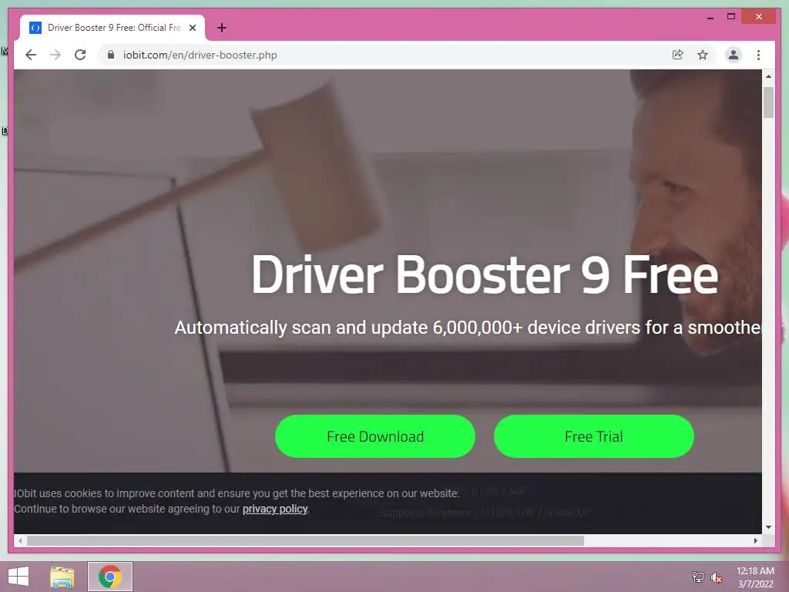789x592 pixels.
Task: Open the Windows Start menu
Action: tap(18, 577)
